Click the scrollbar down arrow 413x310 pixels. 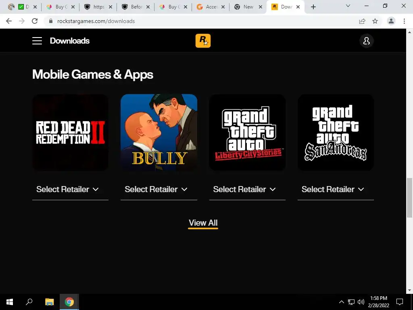tap(409, 291)
